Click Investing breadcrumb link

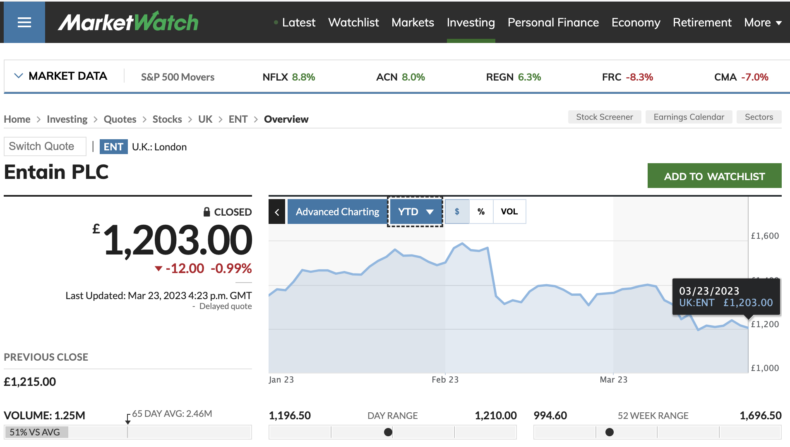click(67, 119)
